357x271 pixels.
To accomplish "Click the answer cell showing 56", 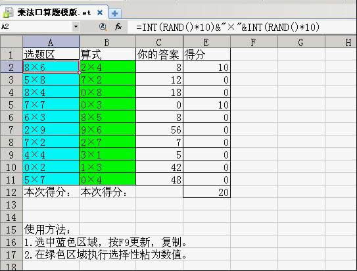I will coord(159,130).
